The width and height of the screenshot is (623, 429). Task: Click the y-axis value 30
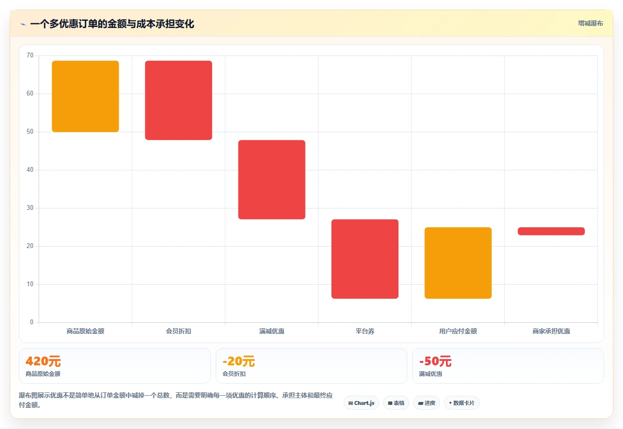[x=30, y=208]
